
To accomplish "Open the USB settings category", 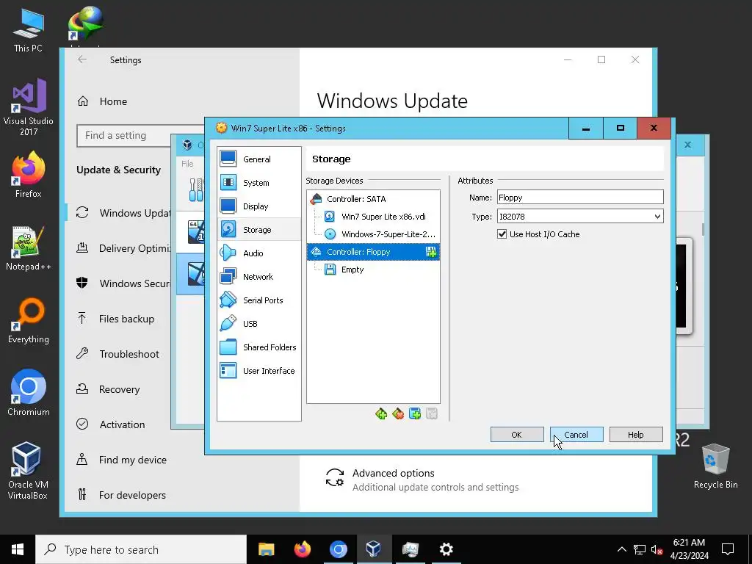I will pos(259,324).
